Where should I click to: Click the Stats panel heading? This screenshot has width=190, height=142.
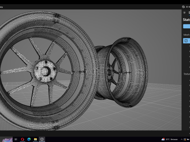coord(186,20)
